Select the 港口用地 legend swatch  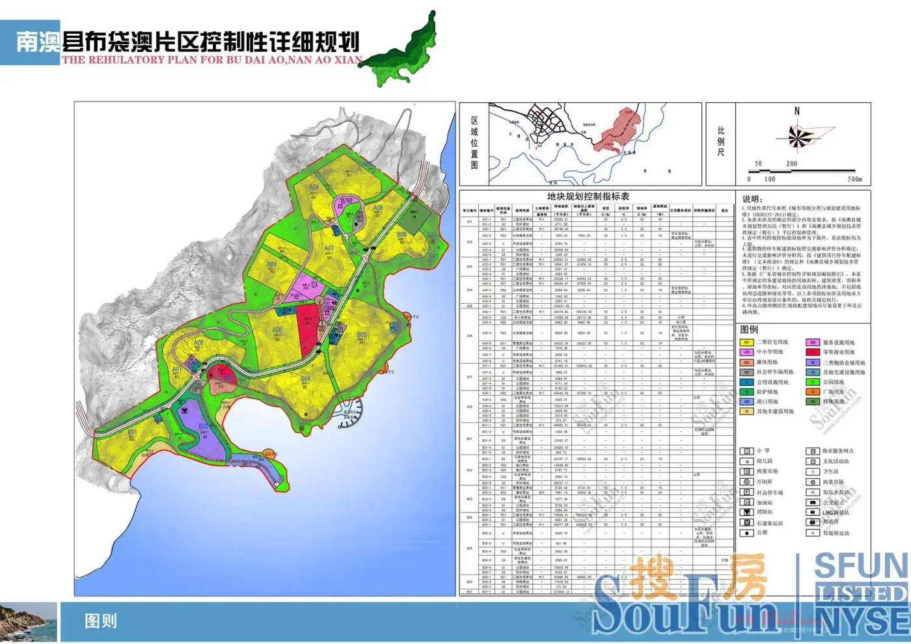746,401
